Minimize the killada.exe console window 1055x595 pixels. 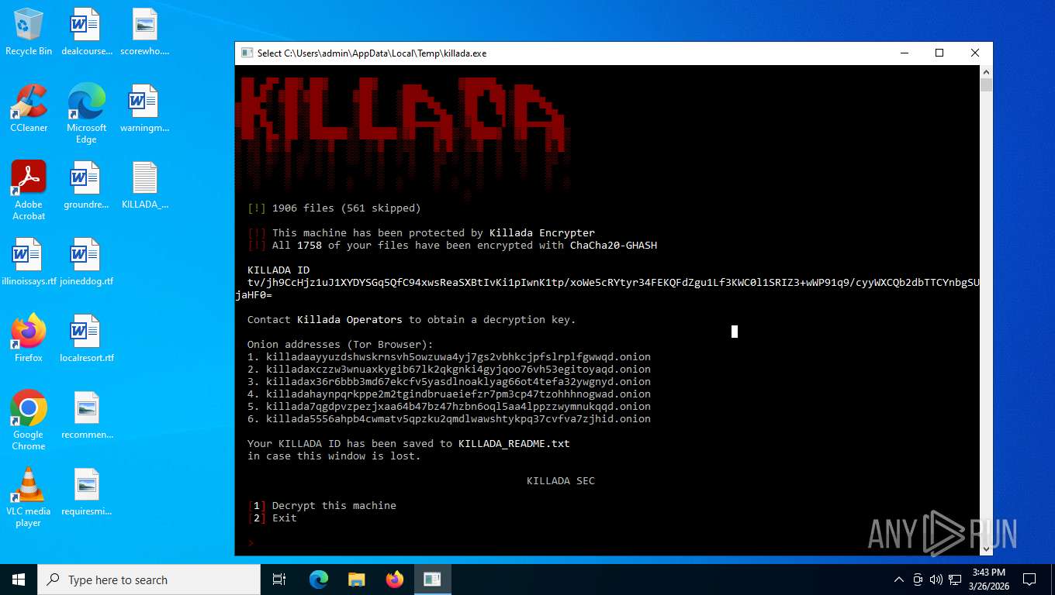pos(904,53)
